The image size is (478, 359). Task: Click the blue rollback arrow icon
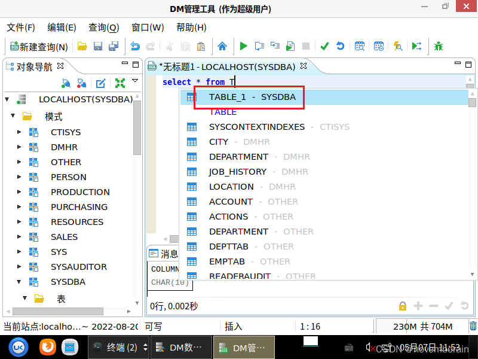(341, 46)
